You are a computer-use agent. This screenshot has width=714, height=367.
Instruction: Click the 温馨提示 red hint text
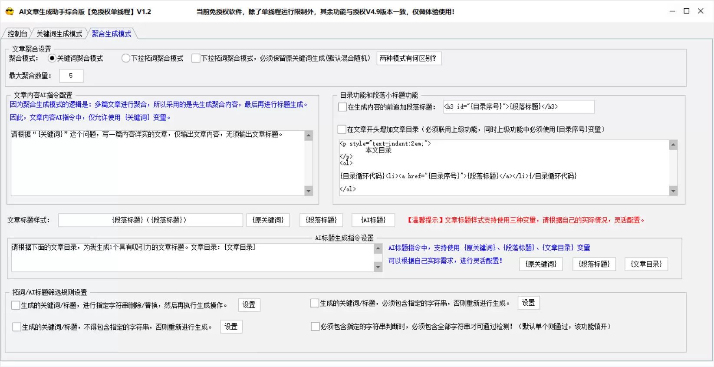pos(525,220)
